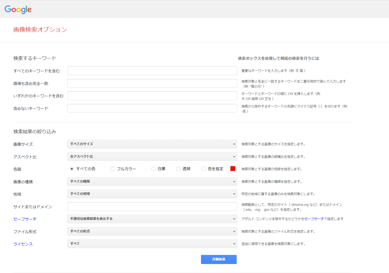The height and width of the screenshot is (273, 389).
Task: Click the サイトまたはドメイン input field
Action: pos(152,206)
